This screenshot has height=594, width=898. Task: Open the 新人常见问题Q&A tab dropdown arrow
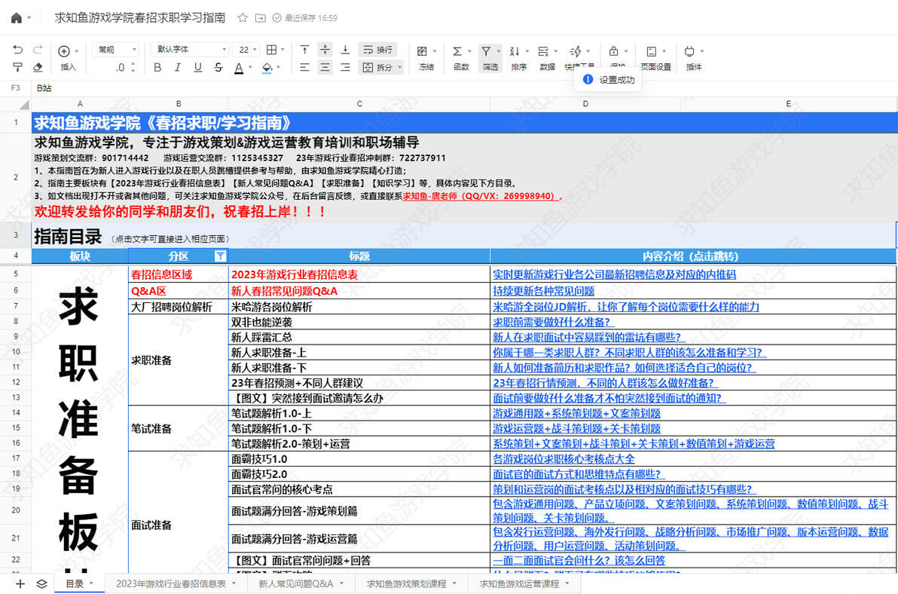tap(342, 583)
